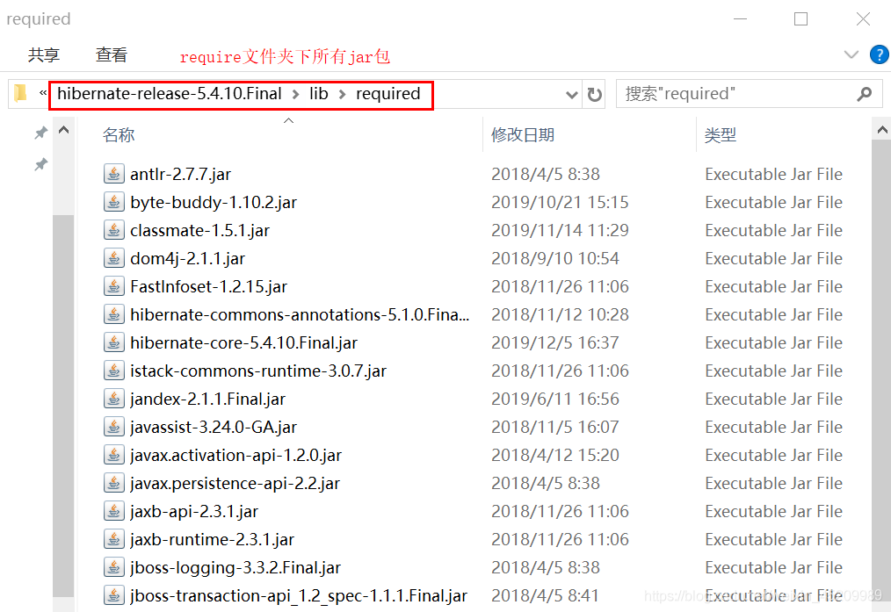This screenshot has height=612, width=891.
Task: Click the first pin icon in sidebar
Action: [40, 133]
